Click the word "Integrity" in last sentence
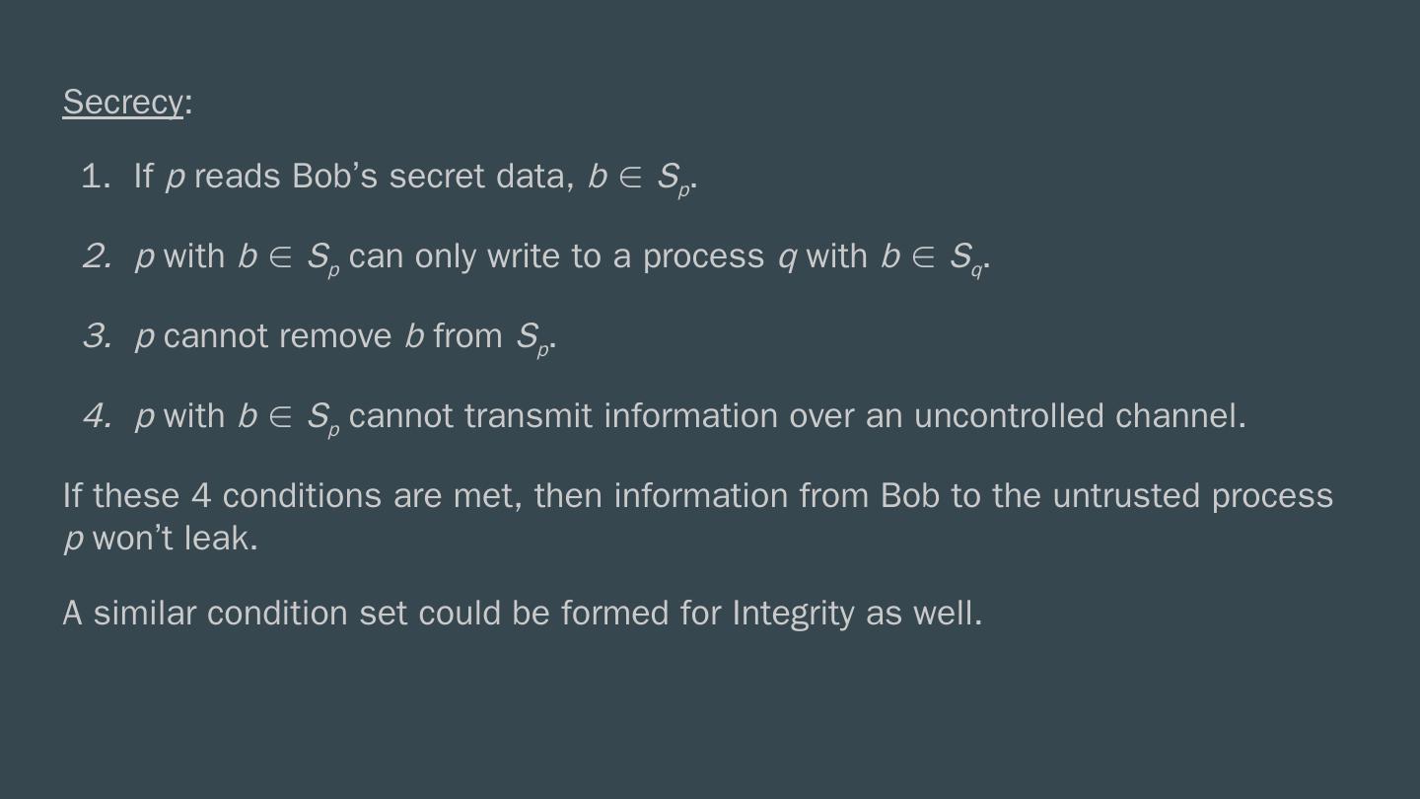 (x=793, y=615)
